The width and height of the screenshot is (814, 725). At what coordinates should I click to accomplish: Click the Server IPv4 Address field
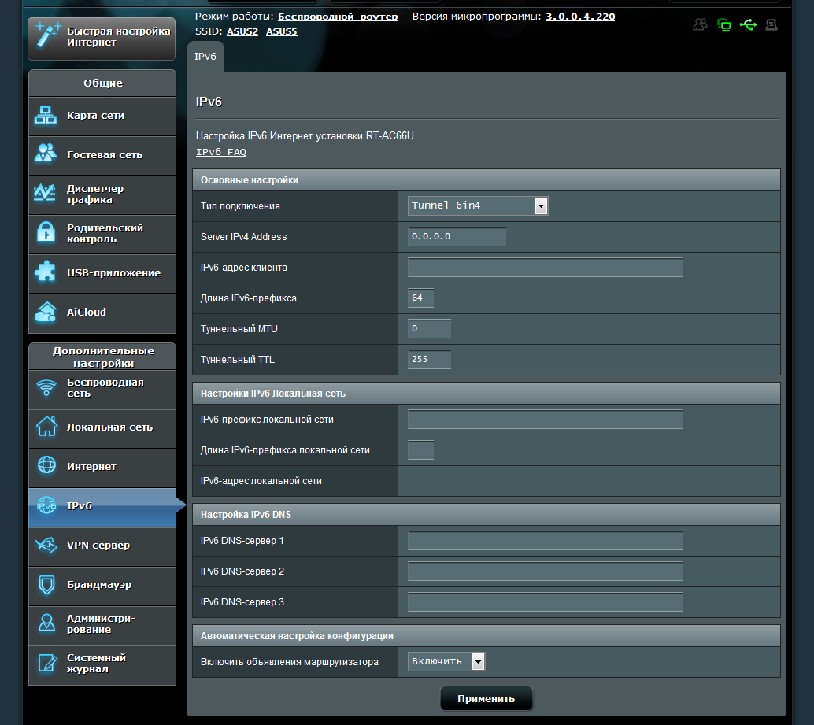(x=457, y=237)
